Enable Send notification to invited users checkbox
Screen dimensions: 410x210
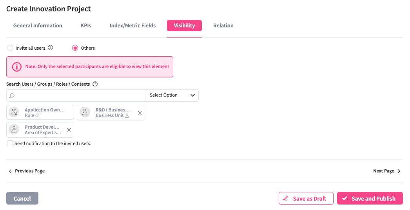pos(10,144)
